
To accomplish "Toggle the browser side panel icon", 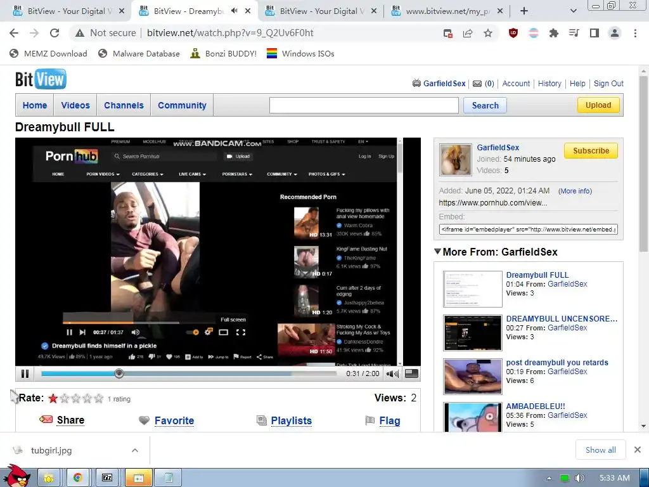I will 594,33.
